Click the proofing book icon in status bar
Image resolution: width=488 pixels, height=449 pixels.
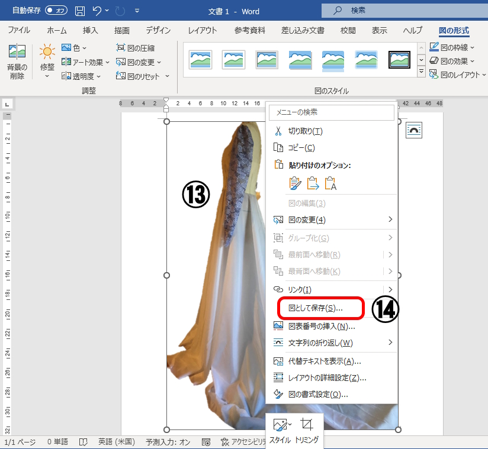tap(84, 442)
